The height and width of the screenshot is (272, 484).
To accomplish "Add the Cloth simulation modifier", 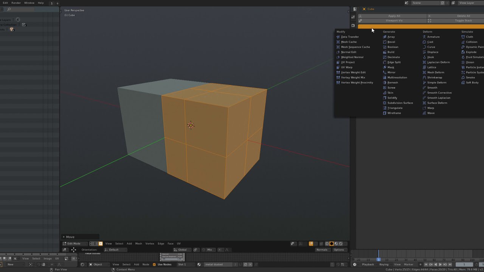I will tap(469, 37).
